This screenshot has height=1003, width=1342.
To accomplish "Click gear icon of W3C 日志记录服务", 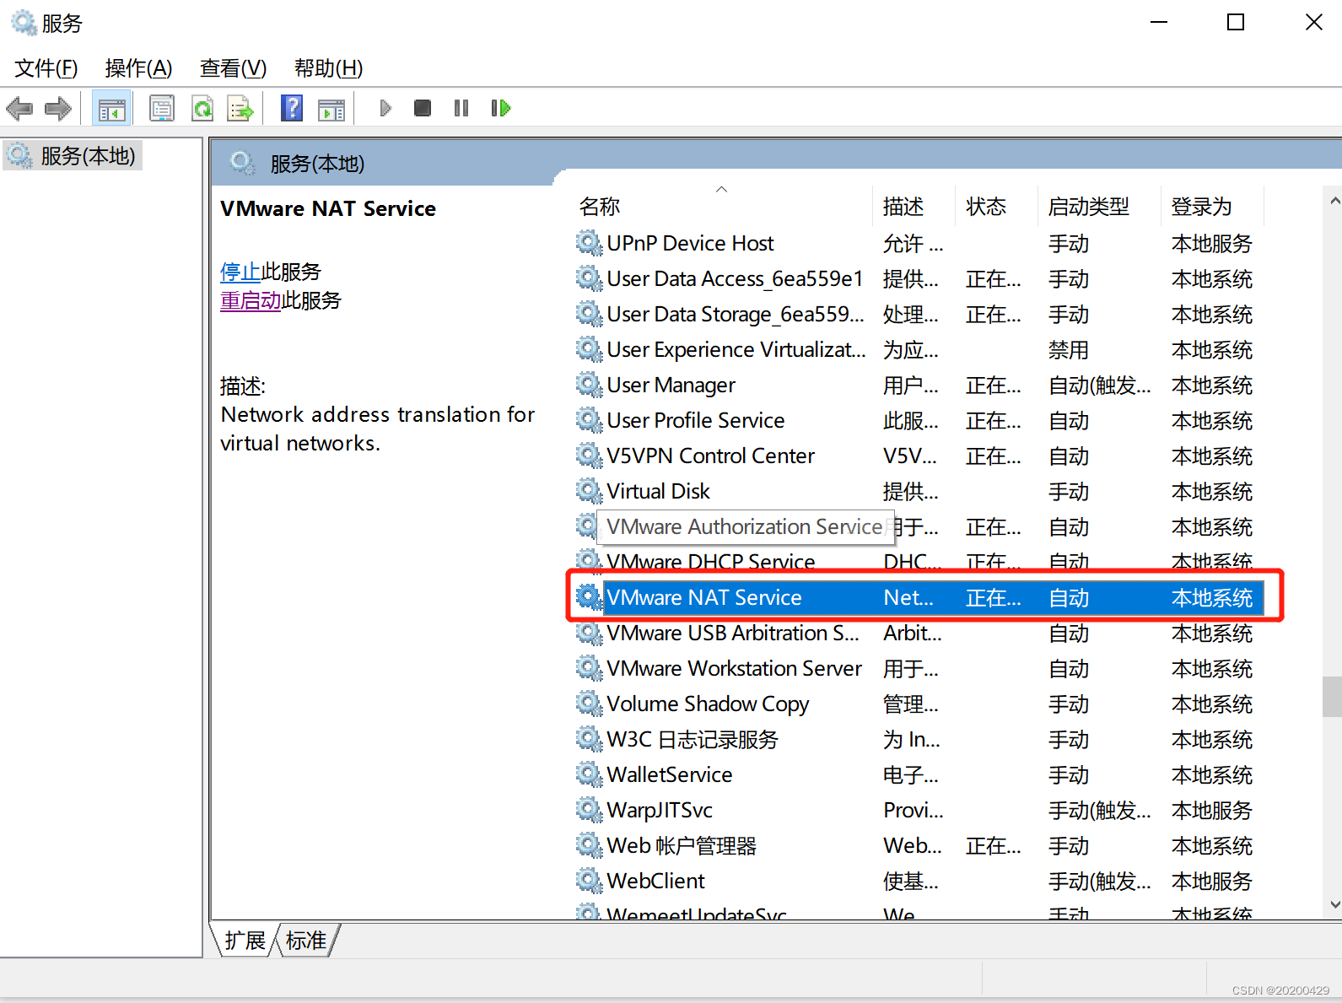I will click(x=589, y=739).
